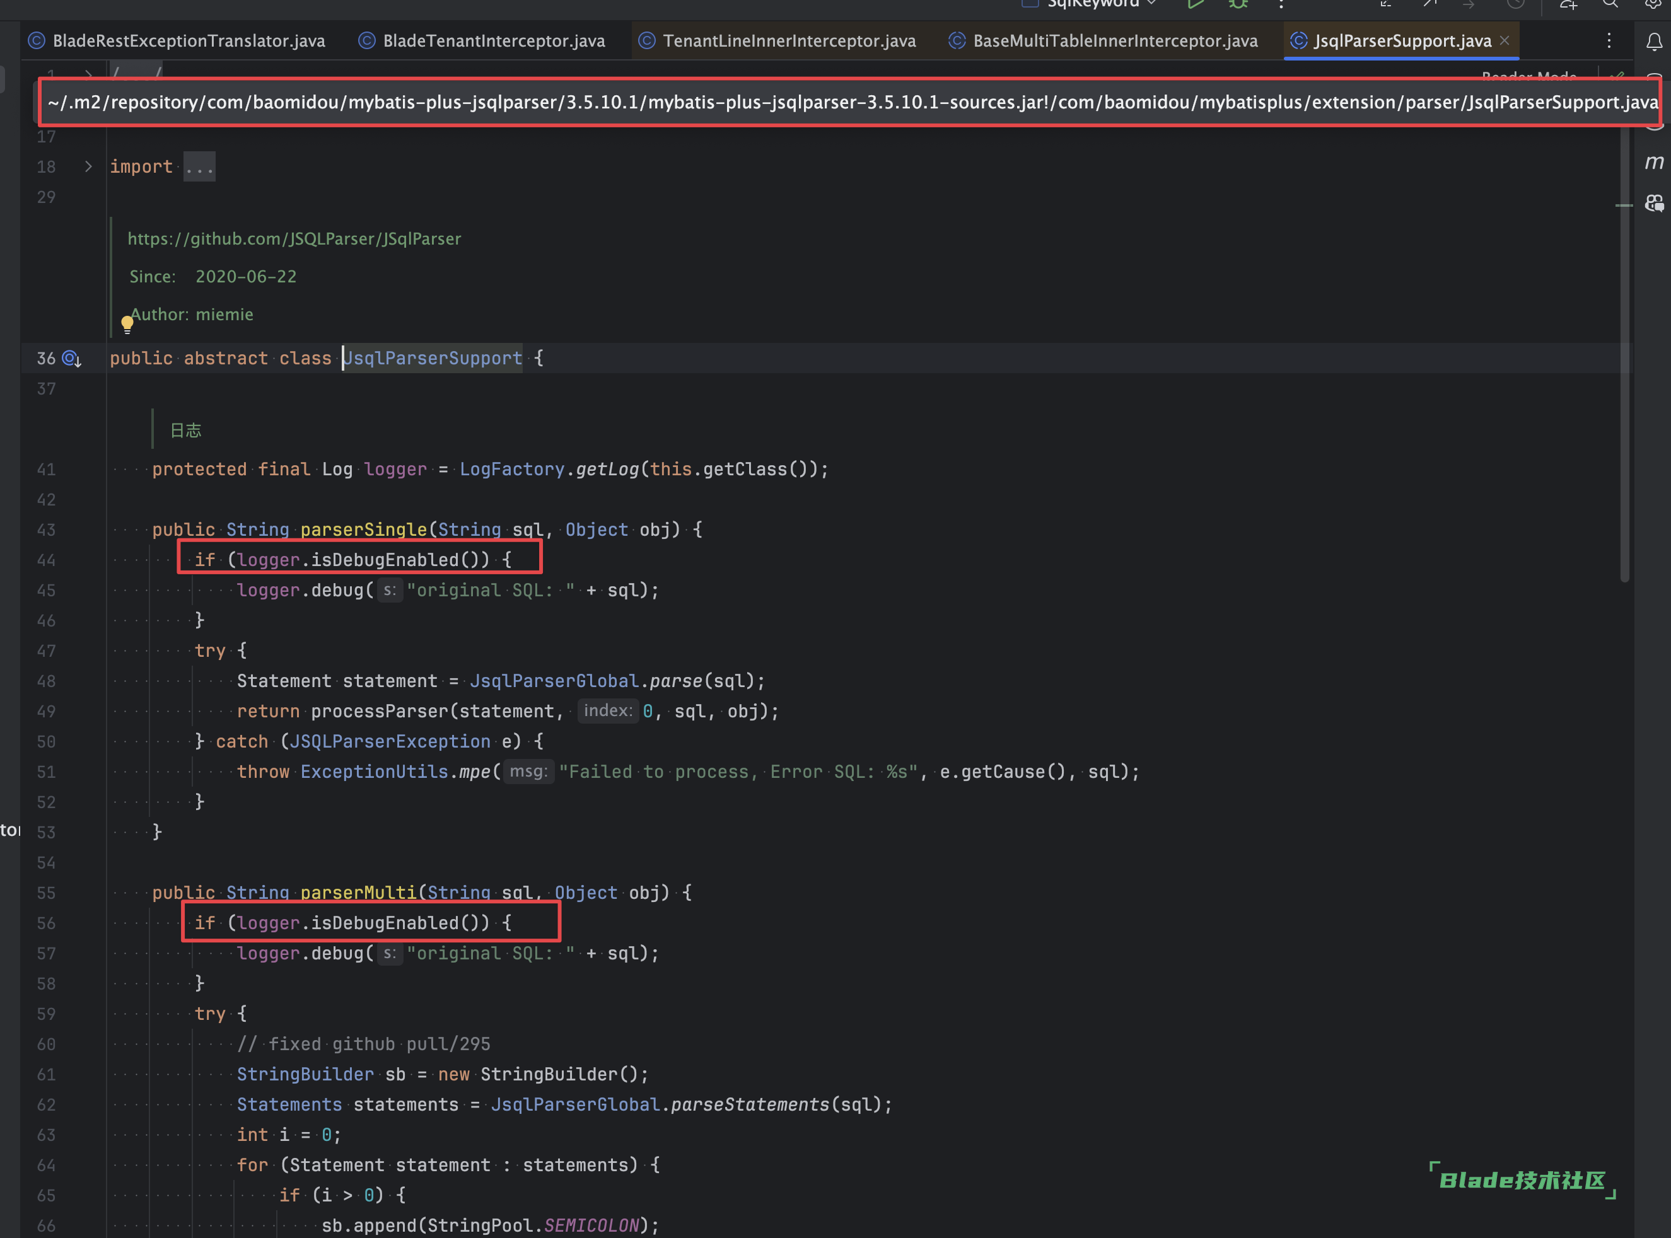Click processParser call on line 49
1671x1238 pixels.
click(x=380, y=711)
